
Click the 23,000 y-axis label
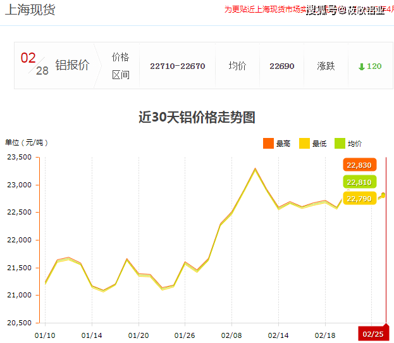pyautogui.click(x=20, y=185)
